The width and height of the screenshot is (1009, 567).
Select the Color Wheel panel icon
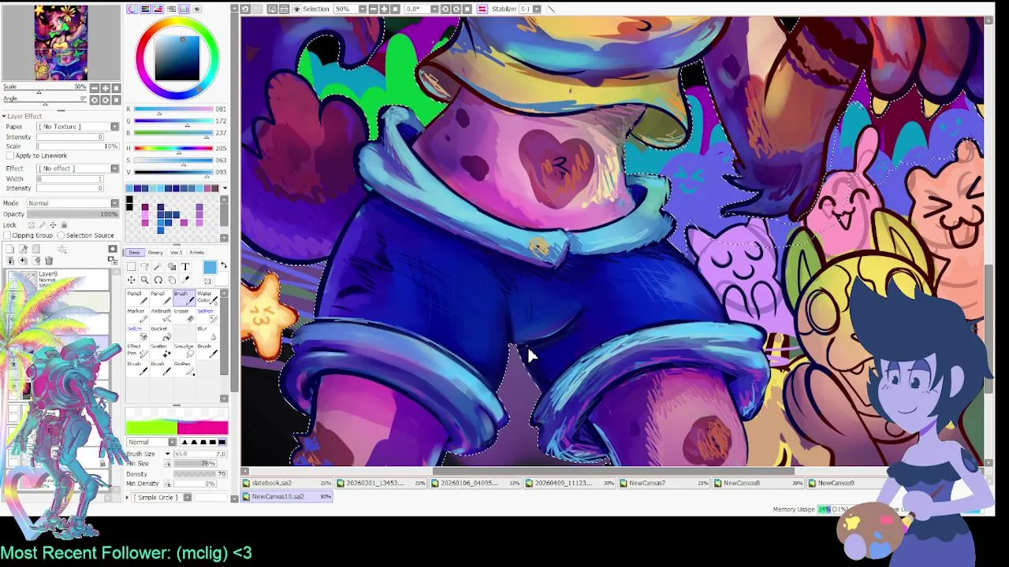(132, 9)
